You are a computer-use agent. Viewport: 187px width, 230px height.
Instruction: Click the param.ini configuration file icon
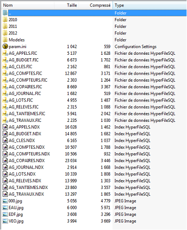click(x=5, y=46)
